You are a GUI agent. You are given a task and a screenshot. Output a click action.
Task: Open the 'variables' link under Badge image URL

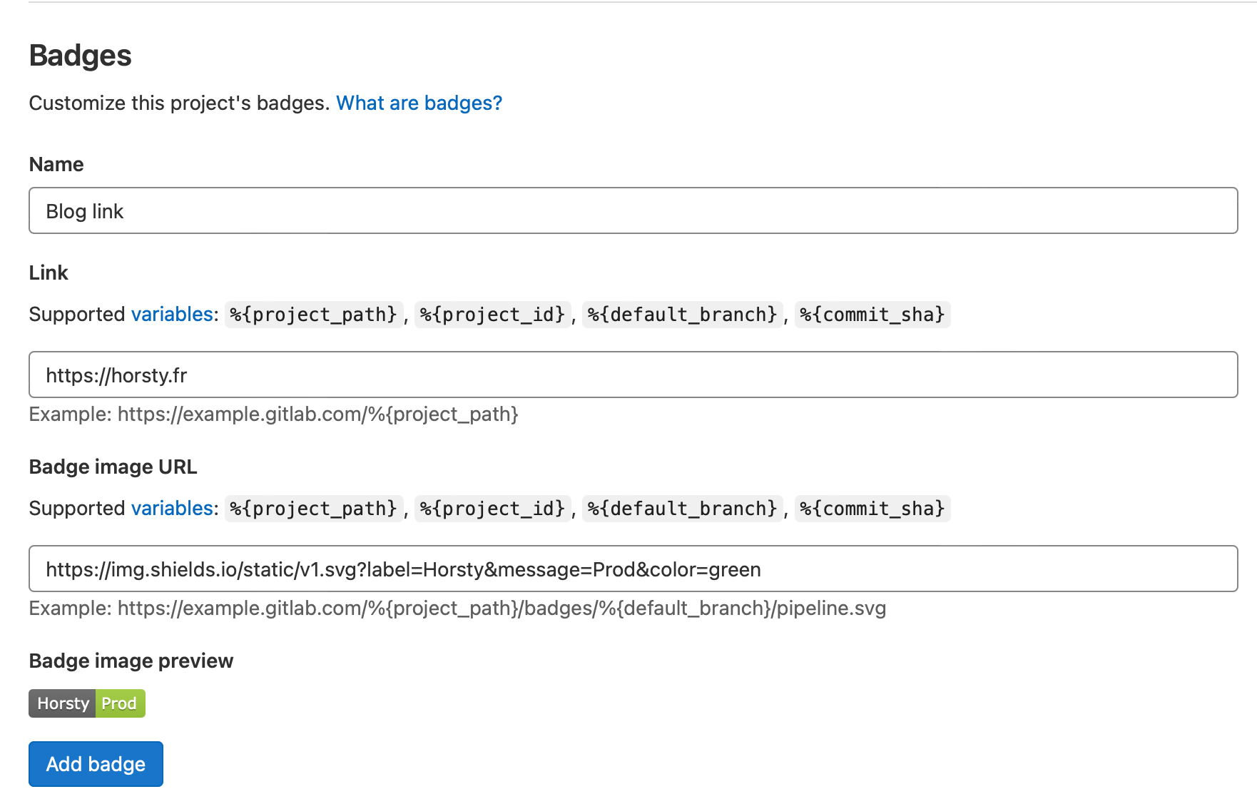click(172, 508)
